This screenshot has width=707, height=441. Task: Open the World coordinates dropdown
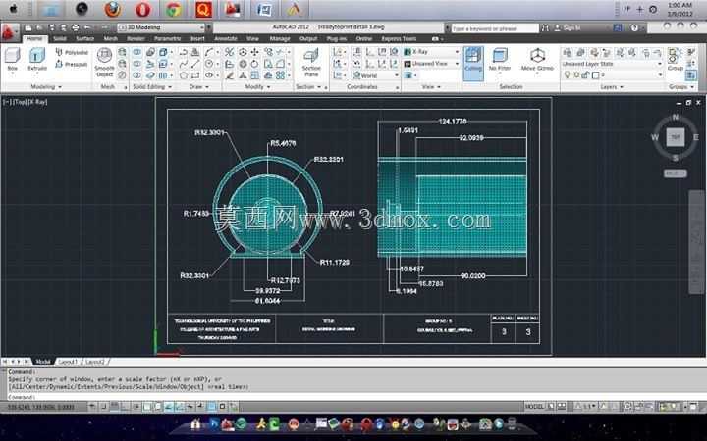(x=375, y=75)
